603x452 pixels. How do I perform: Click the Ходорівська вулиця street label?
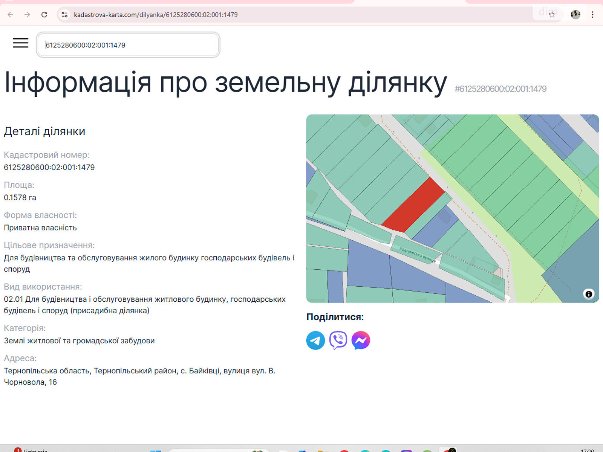pos(418,255)
